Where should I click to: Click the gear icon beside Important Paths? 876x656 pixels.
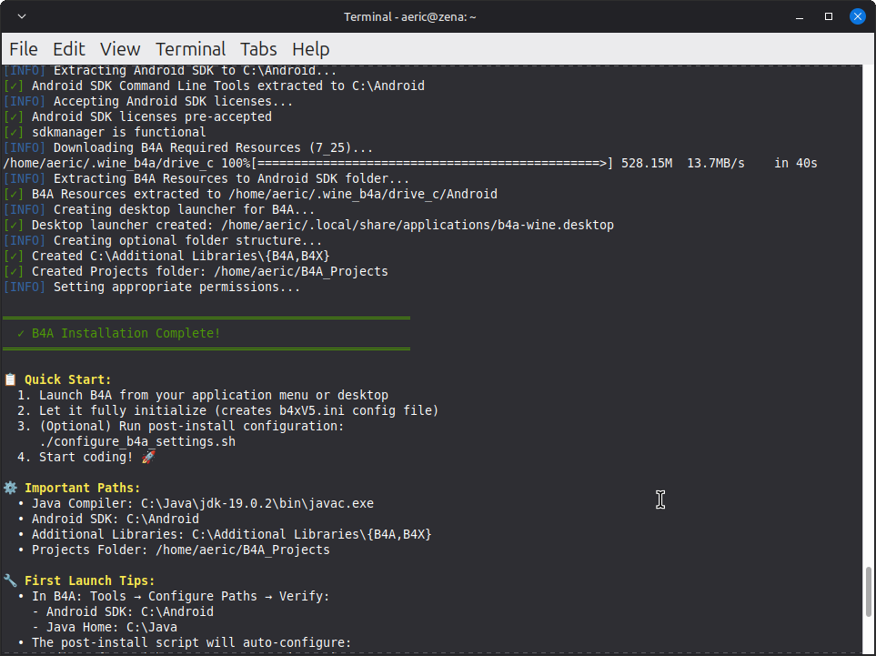click(x=10, y=488)
